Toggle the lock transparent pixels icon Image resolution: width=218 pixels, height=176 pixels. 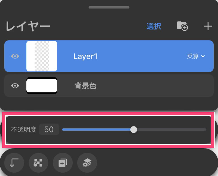pos(38,163)
